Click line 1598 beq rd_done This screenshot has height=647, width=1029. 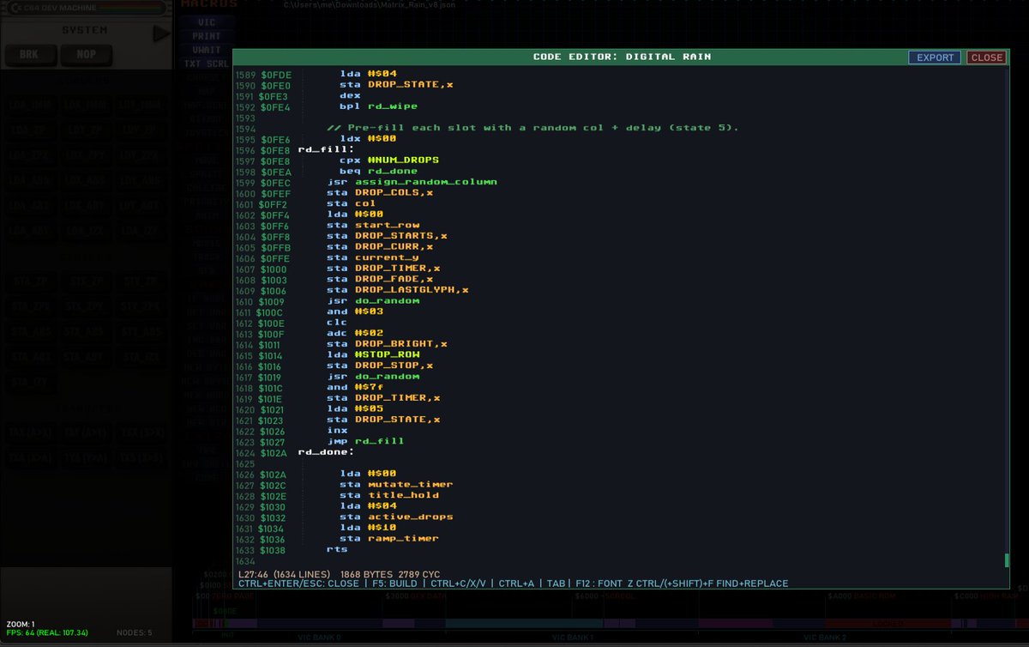pos(378,171)
